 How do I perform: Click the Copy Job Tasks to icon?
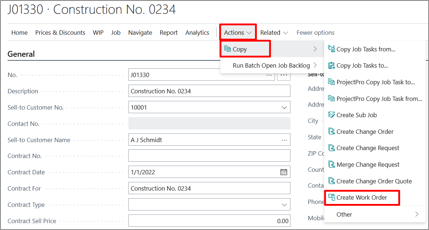[x=331, y=65]
